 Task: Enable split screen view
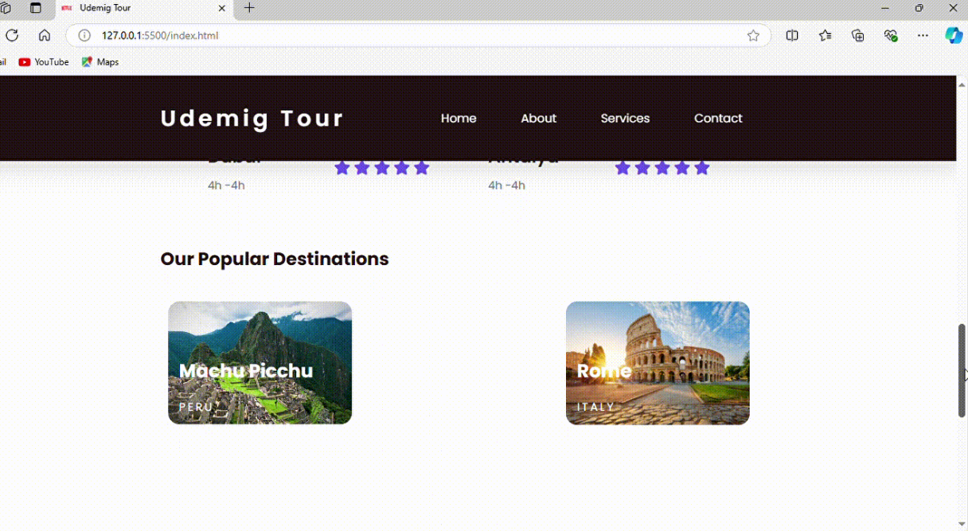pyautogui.click(x=791, y=35)
